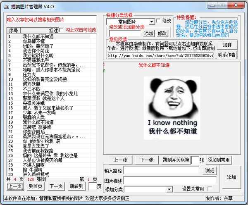The image size is (248, 205).
Task: Click the app icon in title bar
Action: [6, 7]
